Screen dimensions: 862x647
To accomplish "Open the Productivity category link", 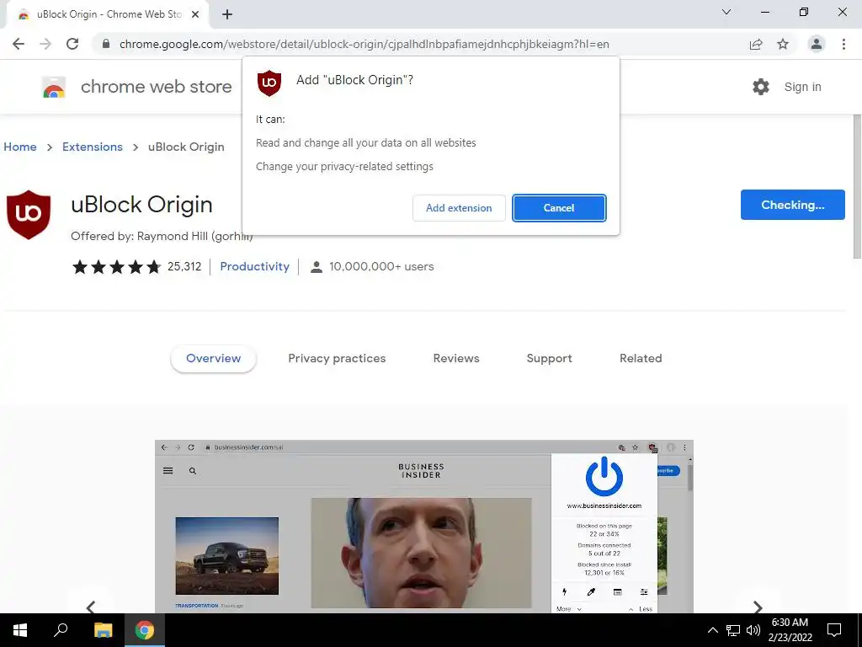I will pyautogui.click(x=254, y=266).
